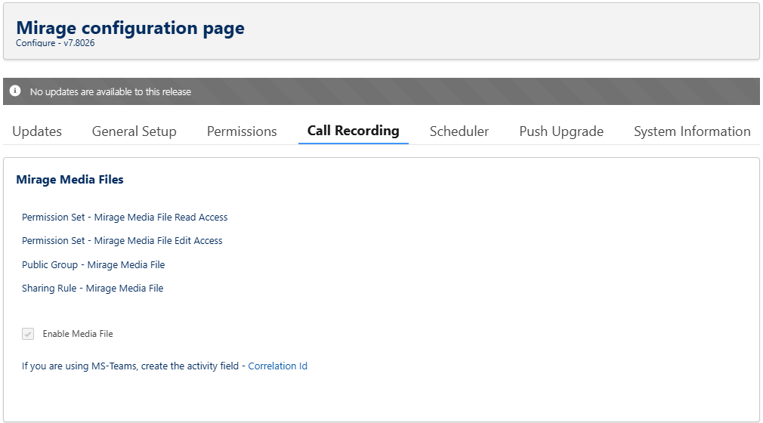The width and height of the screenshot is (763, 423).
Task: Click the 'Mirage configuration page' title
Action: coord(131,28)
